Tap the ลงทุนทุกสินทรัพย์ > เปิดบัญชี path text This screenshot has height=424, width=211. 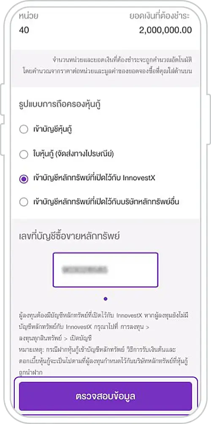56,338
